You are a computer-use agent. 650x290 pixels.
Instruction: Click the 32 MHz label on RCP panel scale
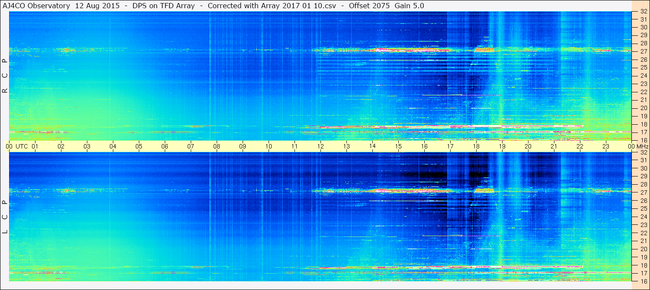(x=644, y=11)
